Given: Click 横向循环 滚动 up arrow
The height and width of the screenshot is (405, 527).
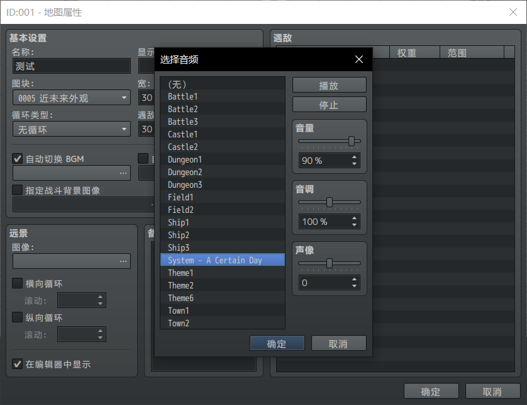Looking at the screenshot, I should tap(100, 297).
